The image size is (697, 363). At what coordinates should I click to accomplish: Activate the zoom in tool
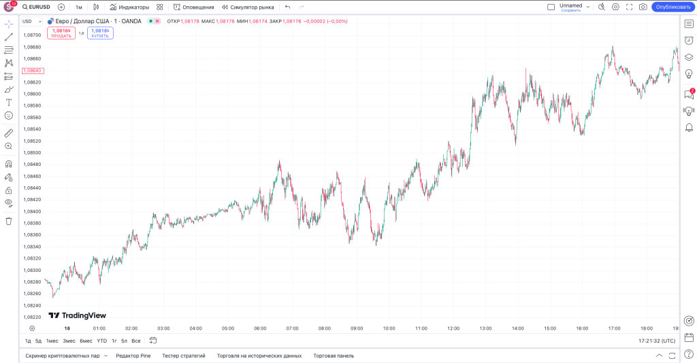(8, 146)
